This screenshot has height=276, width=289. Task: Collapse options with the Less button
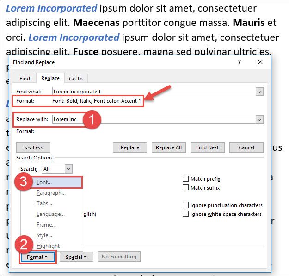(33, 147)
